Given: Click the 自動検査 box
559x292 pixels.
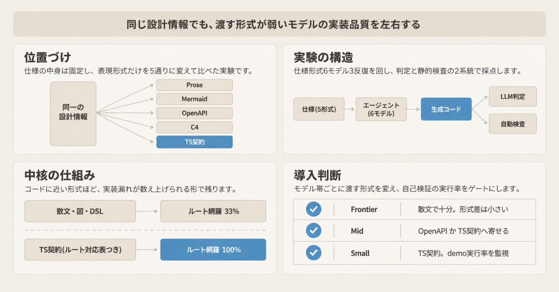Looking at the screenshot, I should 513,124.
